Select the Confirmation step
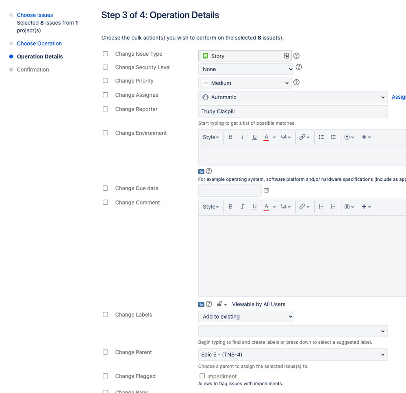This screenshot has width=406, height=393. coord(33,69)
